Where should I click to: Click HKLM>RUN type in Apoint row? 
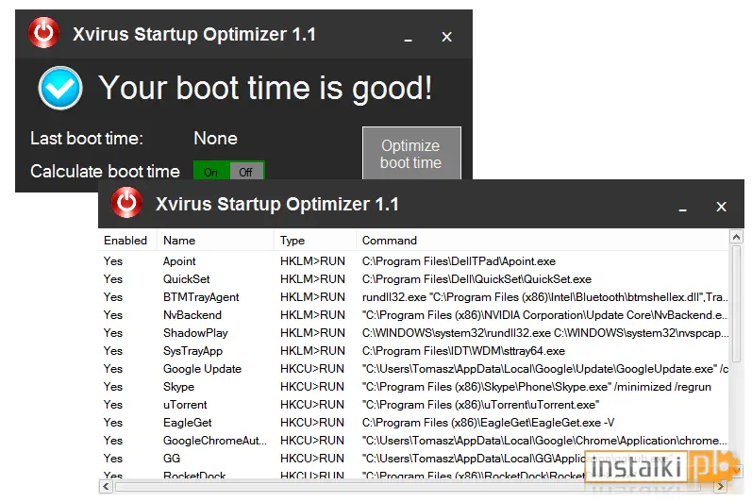point(312,261)
